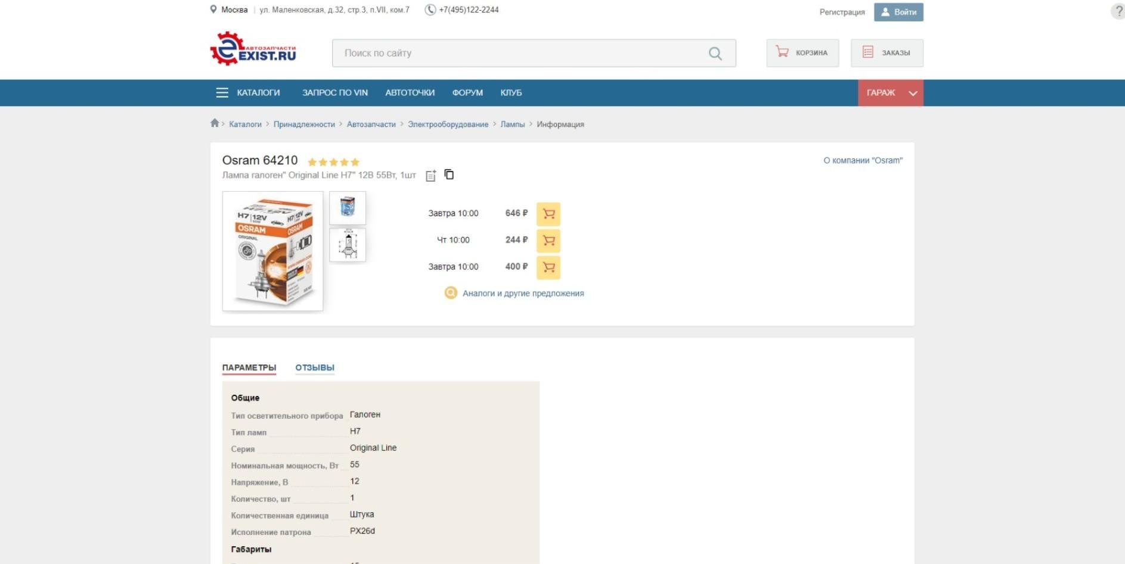This screenshot has height=564, width=1125.
Task: Add the 400 ₽ offer to cart
Action: pos(548,267)
